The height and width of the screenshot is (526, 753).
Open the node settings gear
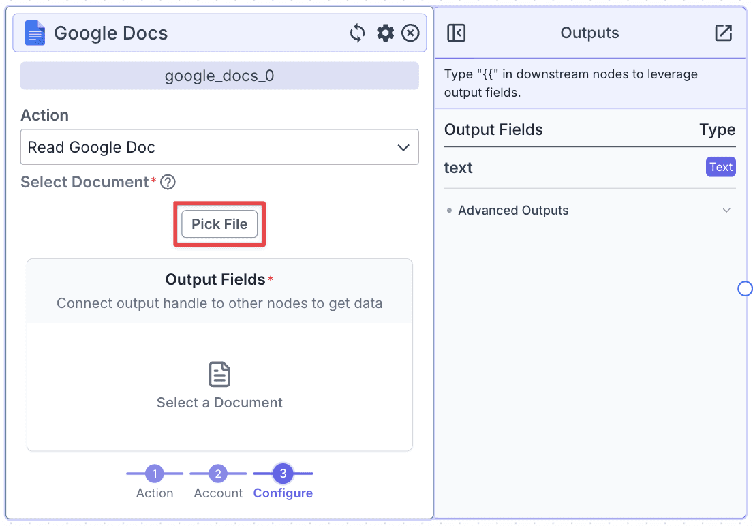385,33
